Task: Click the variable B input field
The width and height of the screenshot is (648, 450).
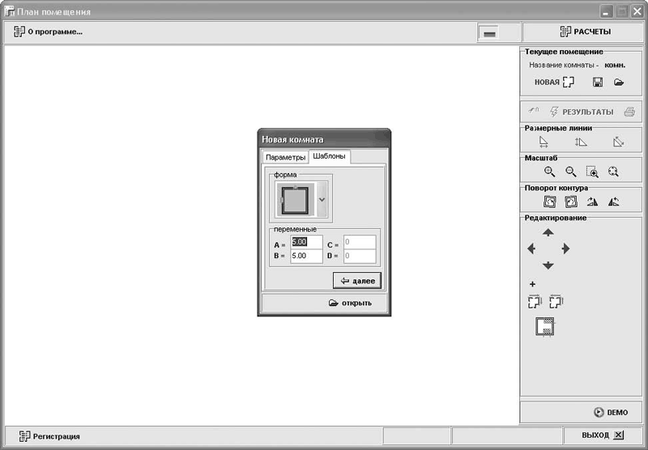Action: point(306,256)
